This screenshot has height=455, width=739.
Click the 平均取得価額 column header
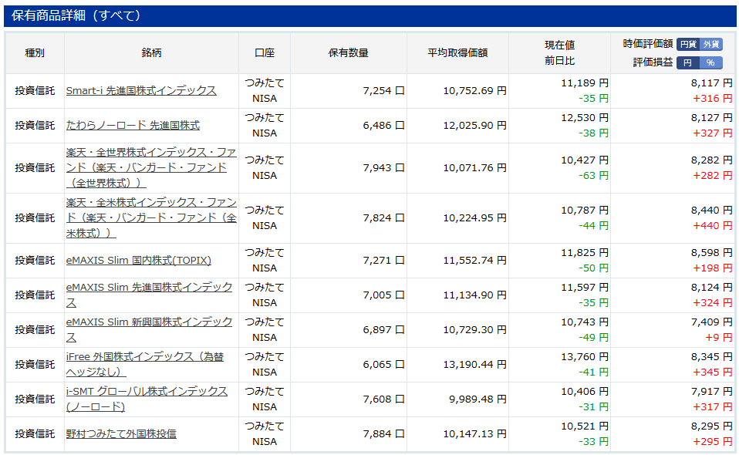coord(457,52)
